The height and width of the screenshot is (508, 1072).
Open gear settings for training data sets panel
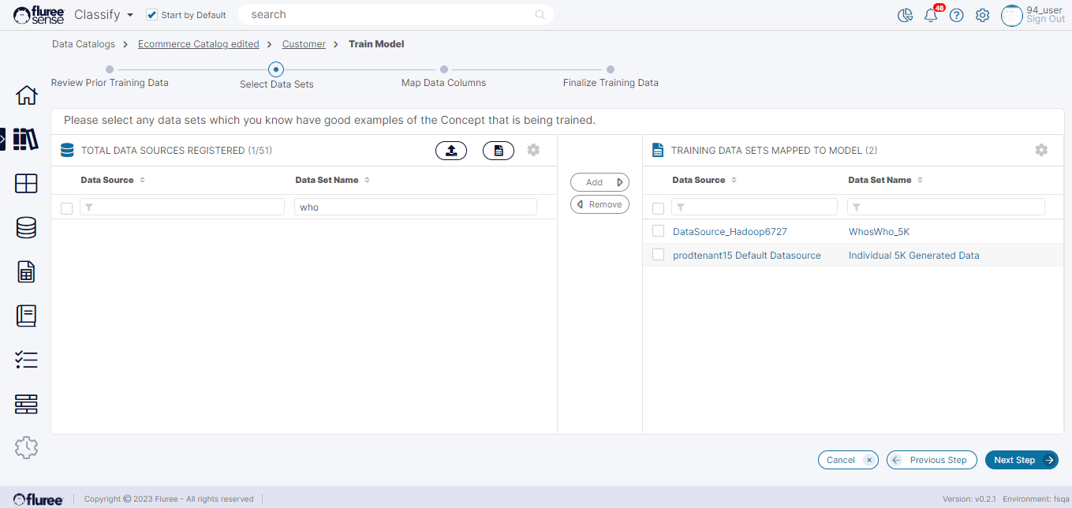coord(1041,150)
